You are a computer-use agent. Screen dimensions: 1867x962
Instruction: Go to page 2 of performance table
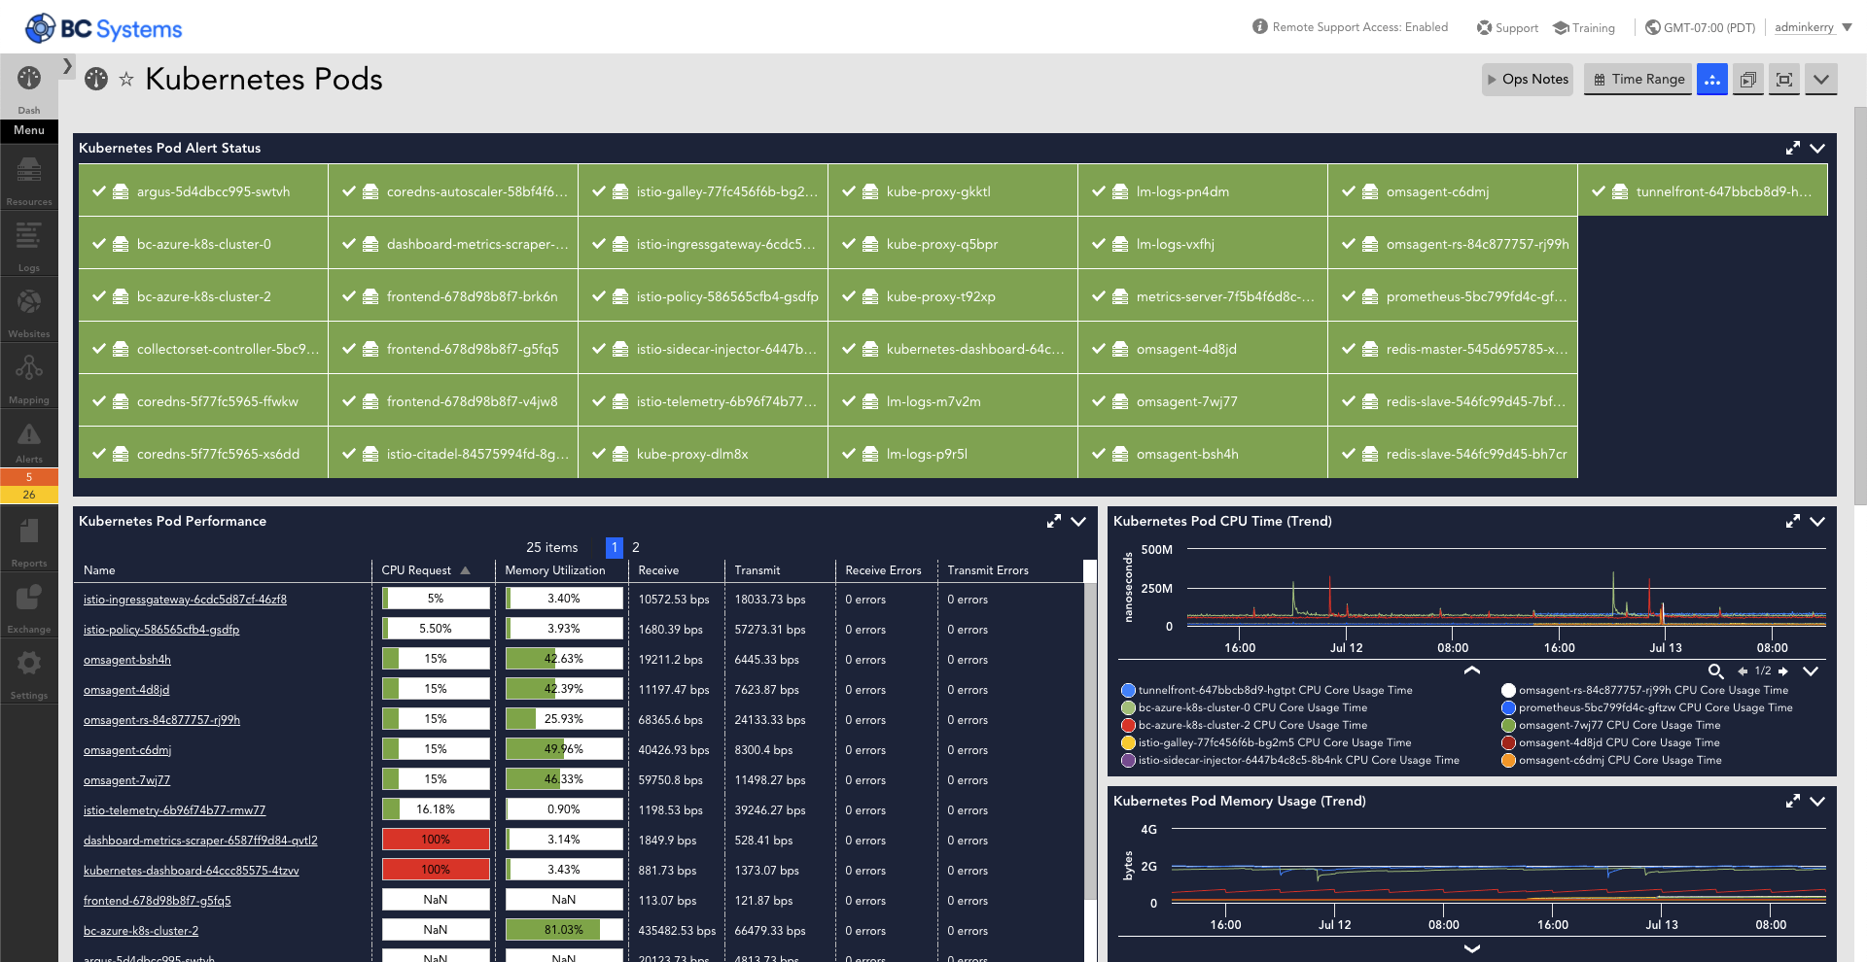click(636, 547)
